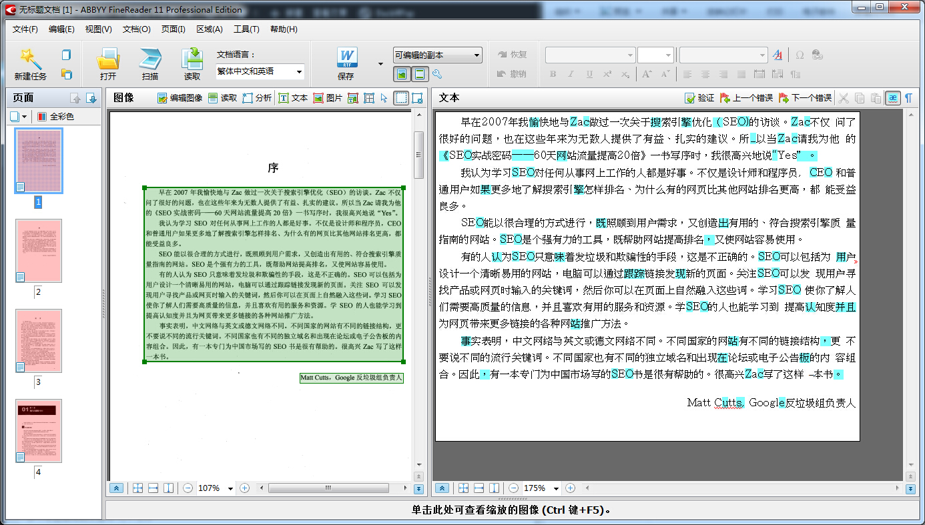The height and width of the screenshot is (525, 925).
Task: Open the font name dropdown
Action: click(x=629, y=55)
